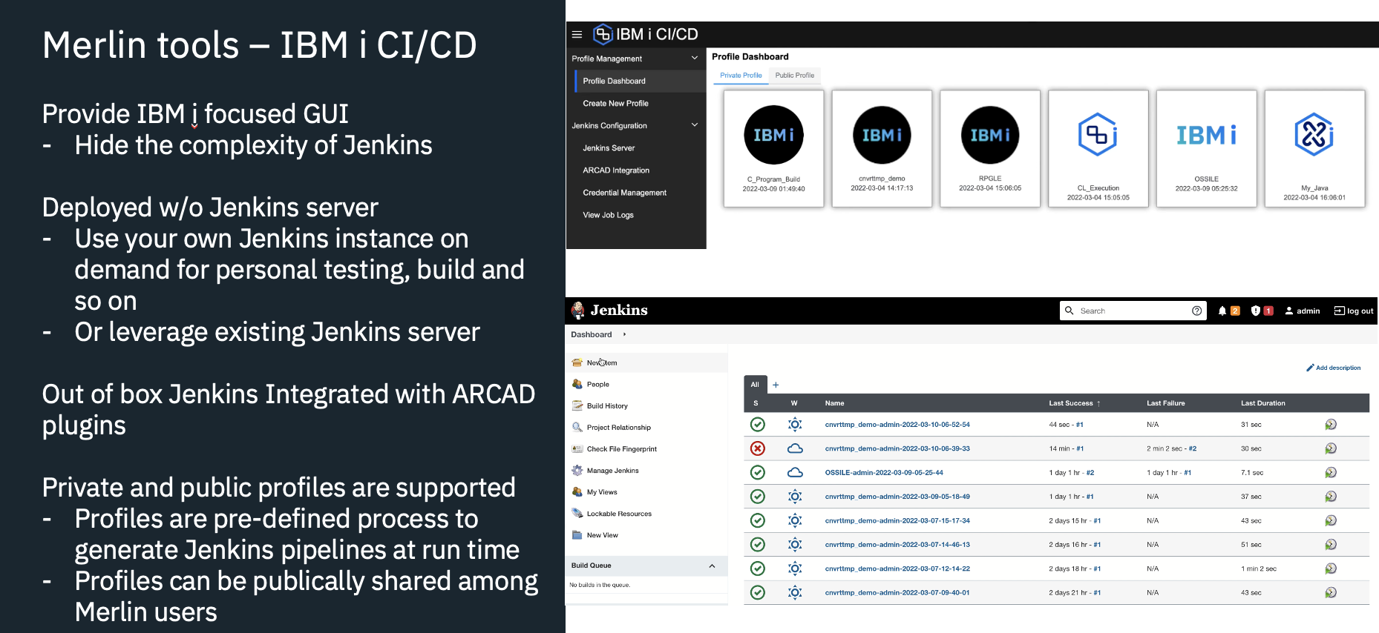Click the Build History notepad icon
The image size is (1379, 633).
(577, 405)
